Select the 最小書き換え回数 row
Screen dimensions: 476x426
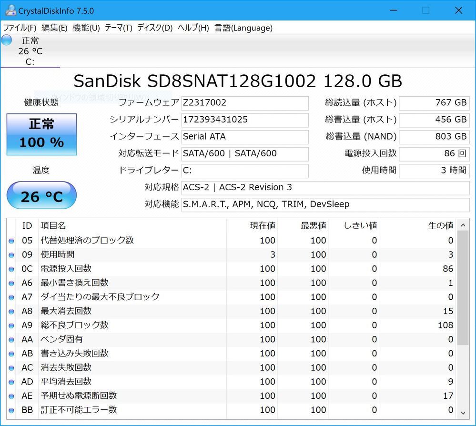tap(231, 283)
